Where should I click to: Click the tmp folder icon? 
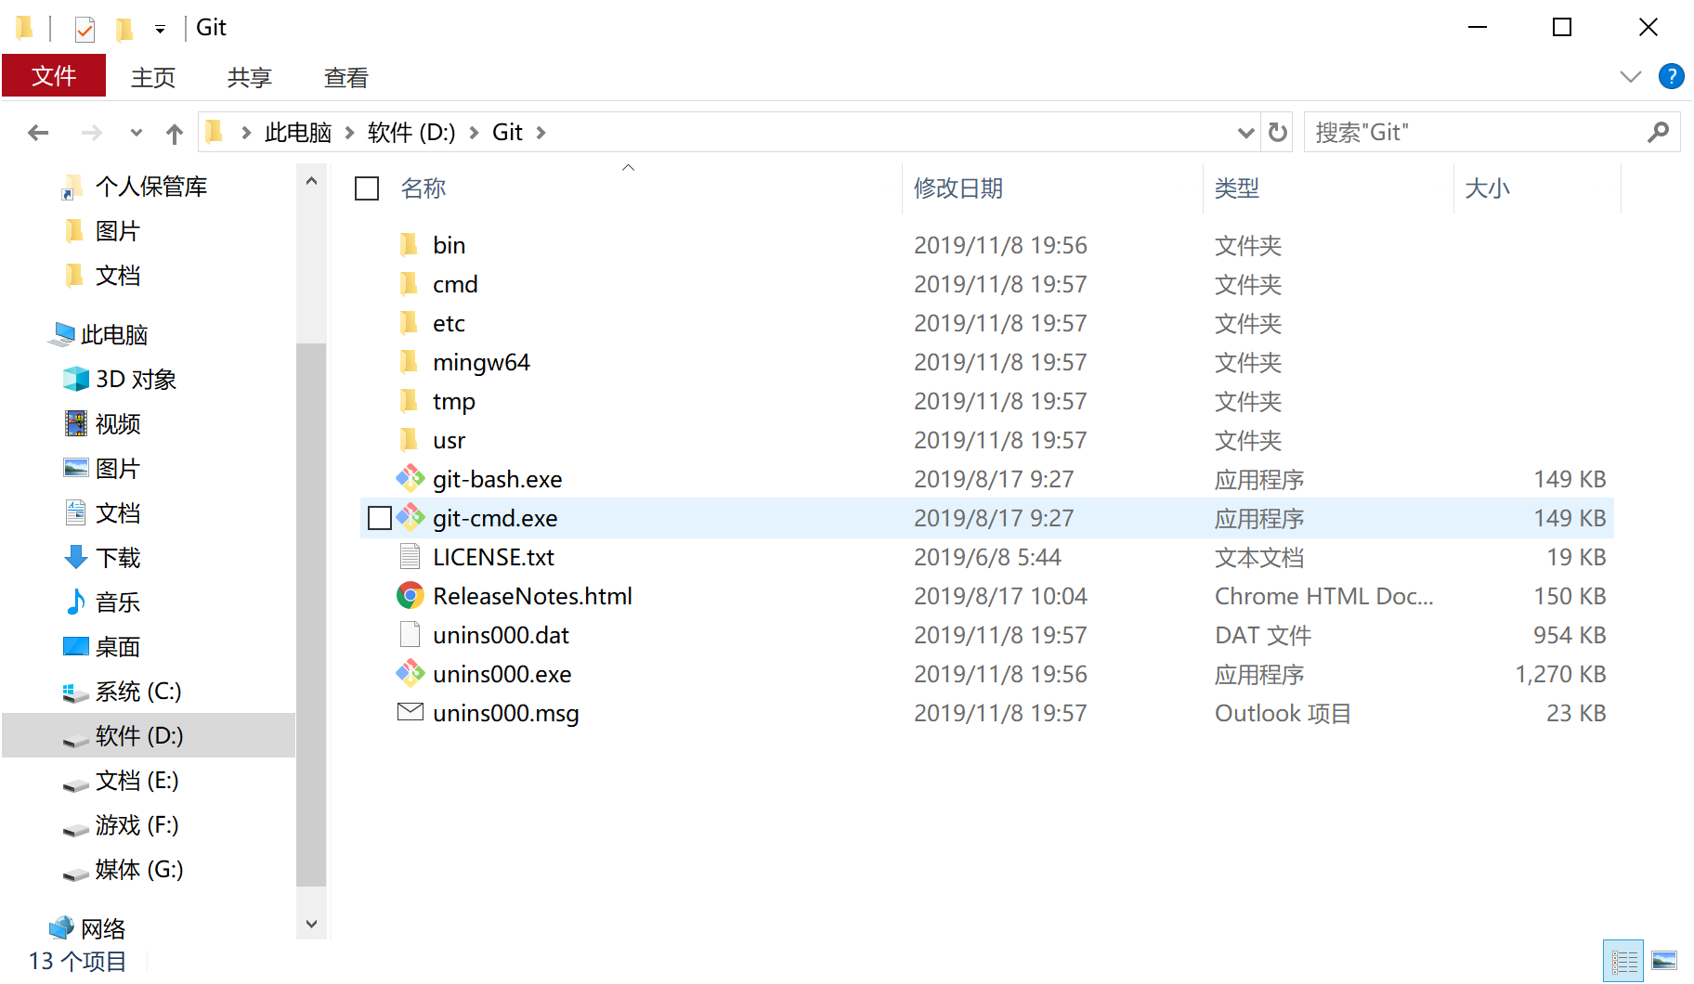tap(409, 401)
